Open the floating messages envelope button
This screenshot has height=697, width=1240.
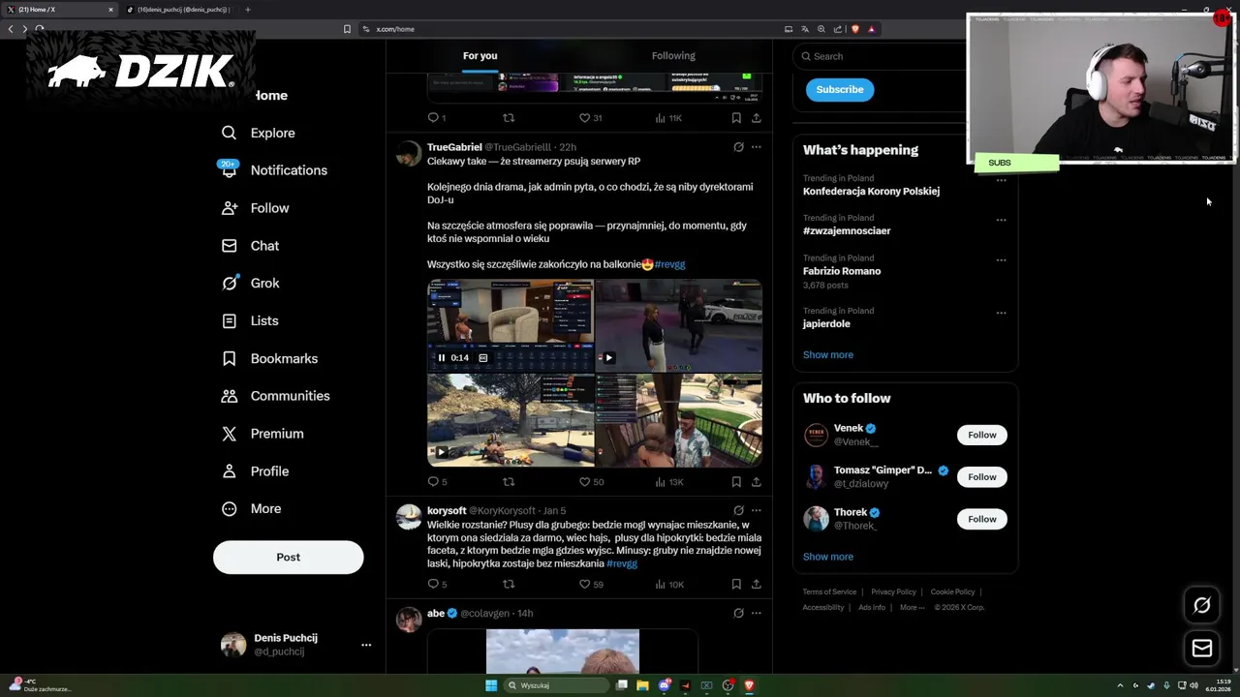coord(1202,649)
